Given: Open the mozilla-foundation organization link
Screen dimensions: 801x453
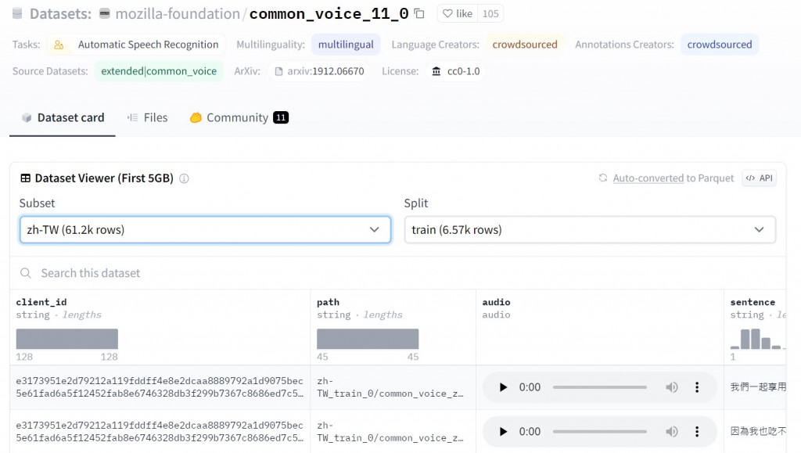Looking at the screenshot, I should [178, 14].
